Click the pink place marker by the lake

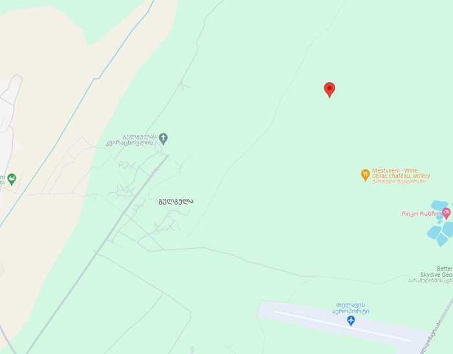coord(447,213)
